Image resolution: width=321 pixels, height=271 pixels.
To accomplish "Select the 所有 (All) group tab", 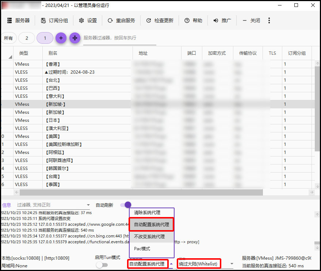I will (x=8, y=38).
